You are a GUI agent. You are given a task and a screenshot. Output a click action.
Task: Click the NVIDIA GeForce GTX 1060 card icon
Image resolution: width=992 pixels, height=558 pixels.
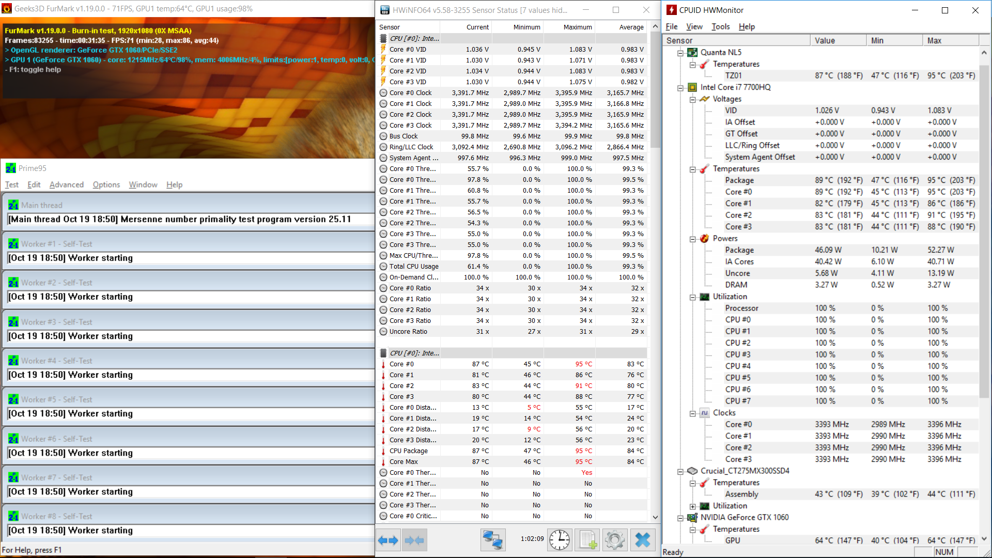point(692,517)
